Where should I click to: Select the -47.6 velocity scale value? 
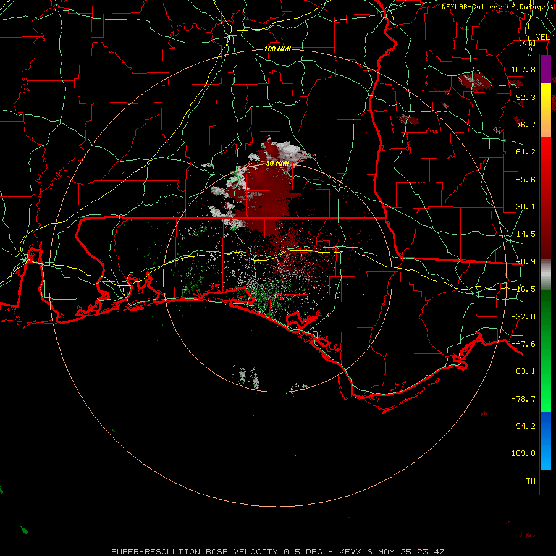tap(523, 344)
